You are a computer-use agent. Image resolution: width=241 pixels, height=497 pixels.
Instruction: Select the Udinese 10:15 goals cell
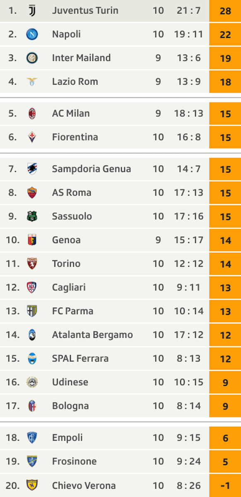tap(189, 382)
